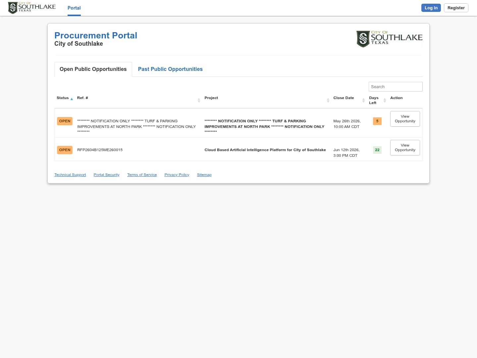
Task: Sort table by Status column arrow
Action: click(72, 99)
